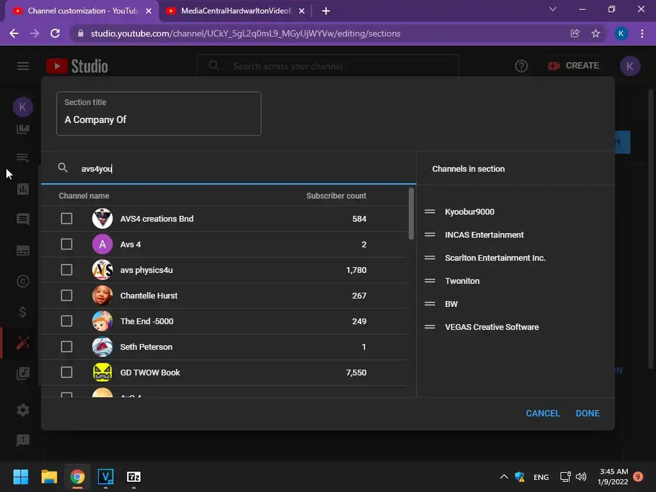Viewport: 656px width, 492px height.
Task: Open Subtitles from the sidebar
Action: coord(22,250)
